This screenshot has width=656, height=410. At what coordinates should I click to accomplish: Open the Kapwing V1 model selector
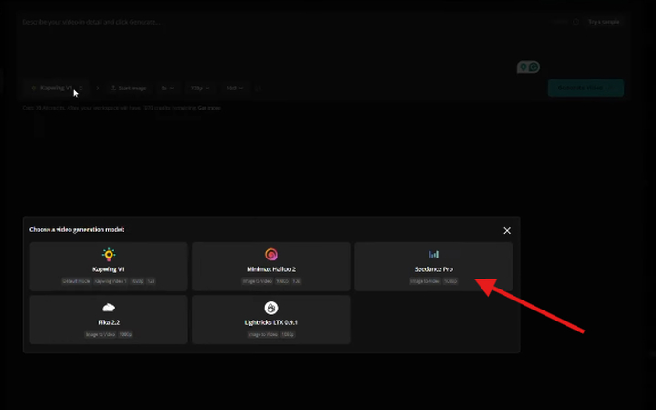(x=57, y=89)
